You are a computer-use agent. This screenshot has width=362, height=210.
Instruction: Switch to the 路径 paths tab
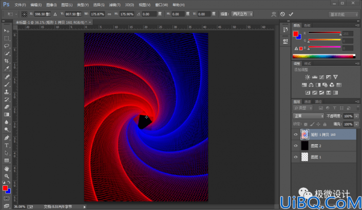click(x=318, y=101)
